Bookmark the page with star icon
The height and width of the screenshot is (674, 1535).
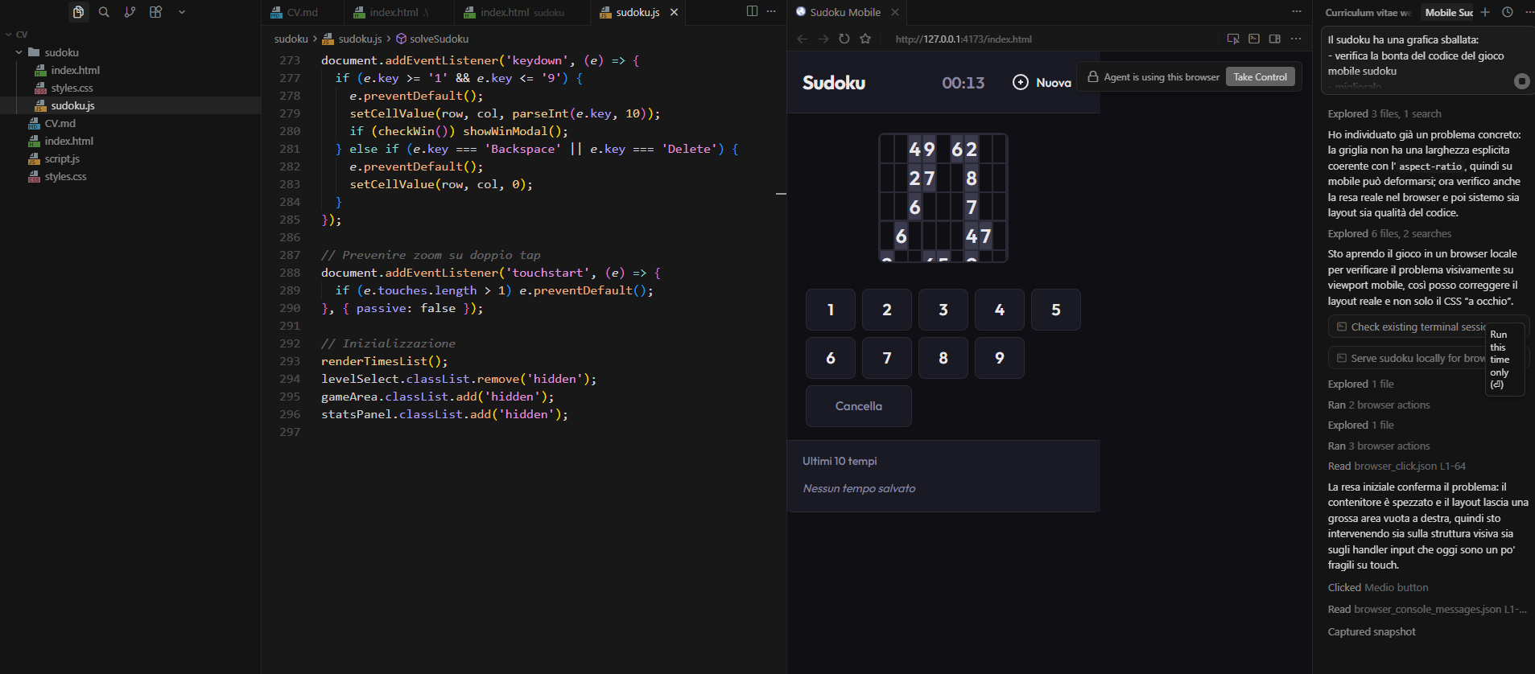865,39
